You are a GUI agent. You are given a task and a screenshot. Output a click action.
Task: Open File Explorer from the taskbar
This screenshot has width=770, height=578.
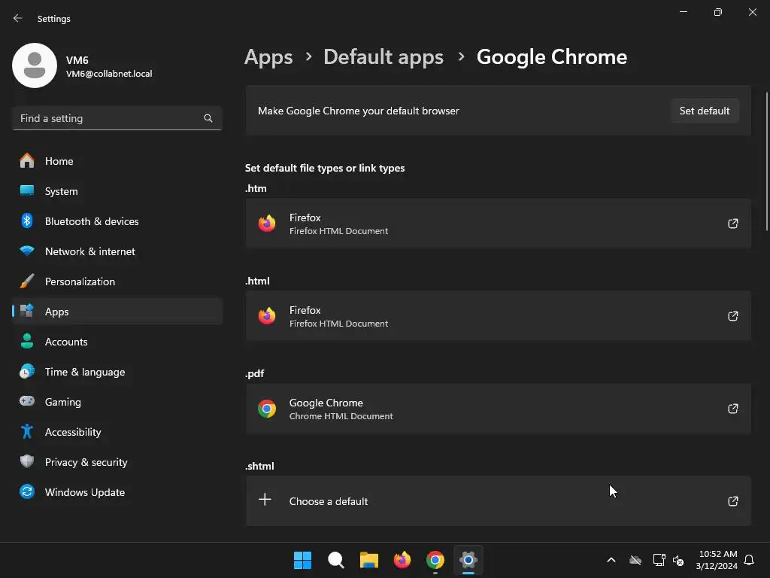(x=369, y=560)
